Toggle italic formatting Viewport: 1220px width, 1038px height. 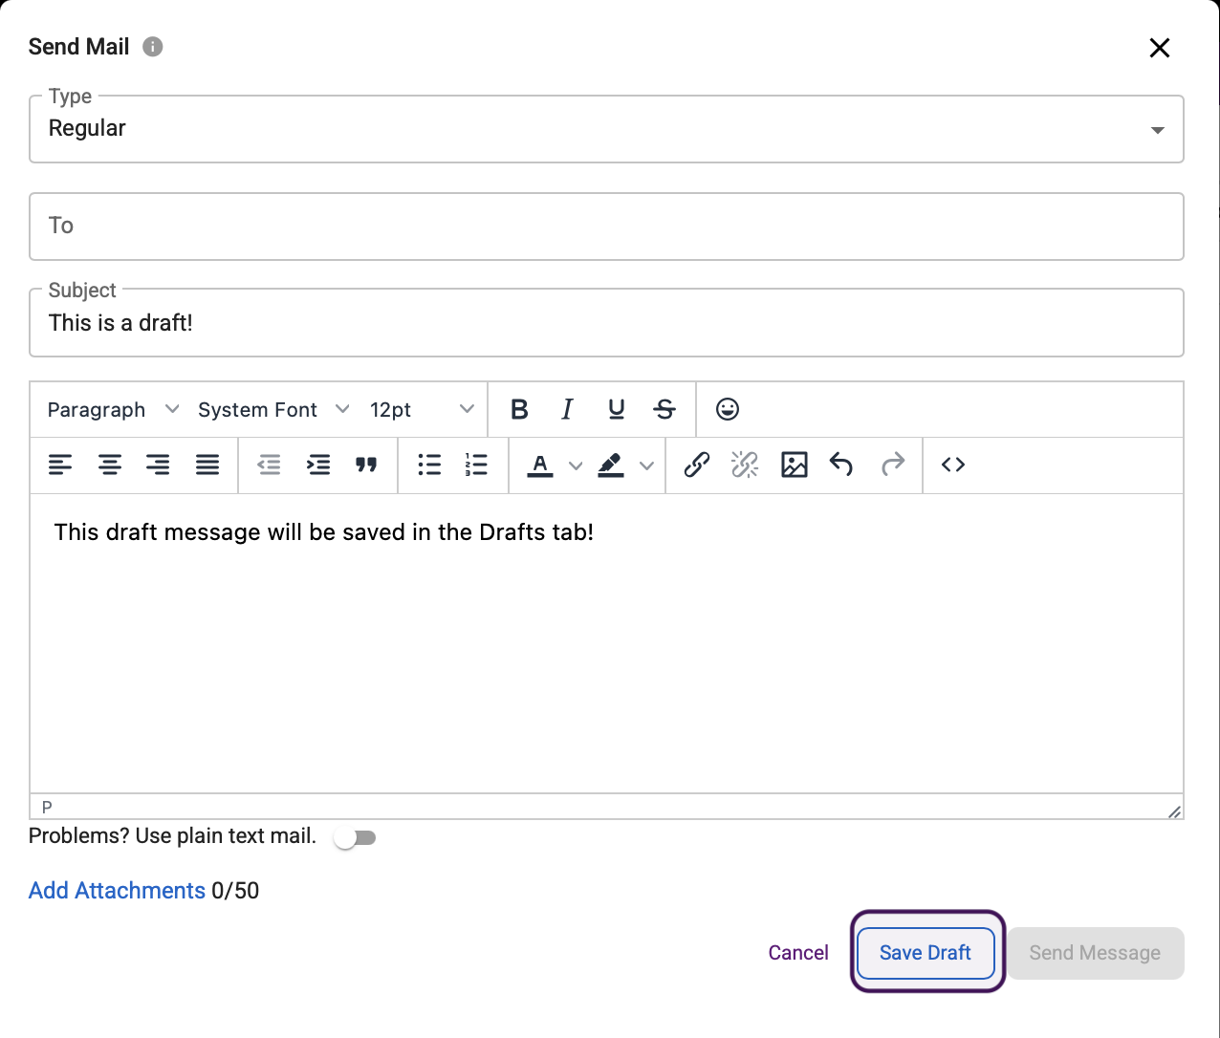point(567,410)
